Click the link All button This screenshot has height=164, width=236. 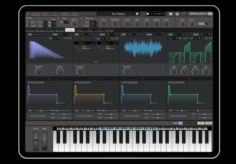(201, 123)
